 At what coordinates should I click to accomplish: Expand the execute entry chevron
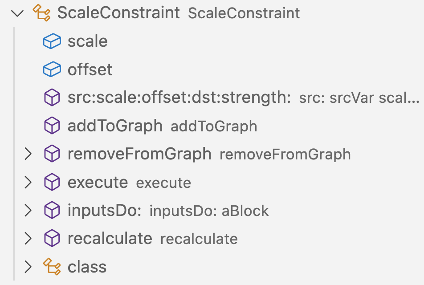click(28, 182)
